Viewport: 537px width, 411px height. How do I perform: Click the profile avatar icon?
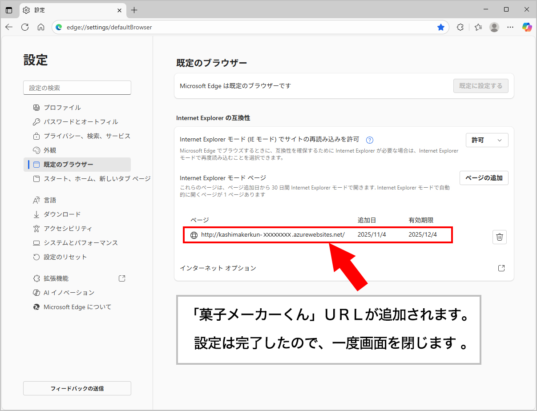pos(494,27)
